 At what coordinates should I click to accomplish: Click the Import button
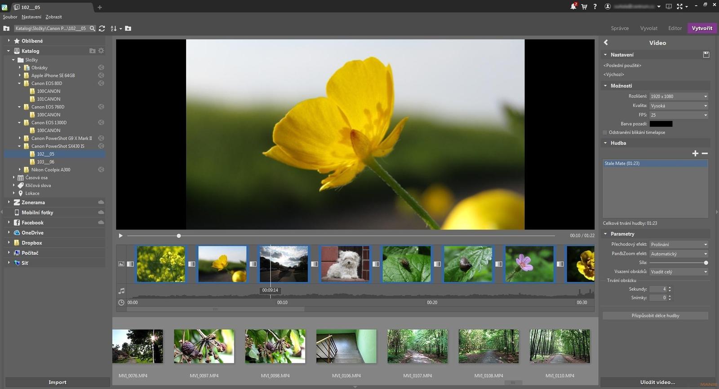tap(58, 382)
